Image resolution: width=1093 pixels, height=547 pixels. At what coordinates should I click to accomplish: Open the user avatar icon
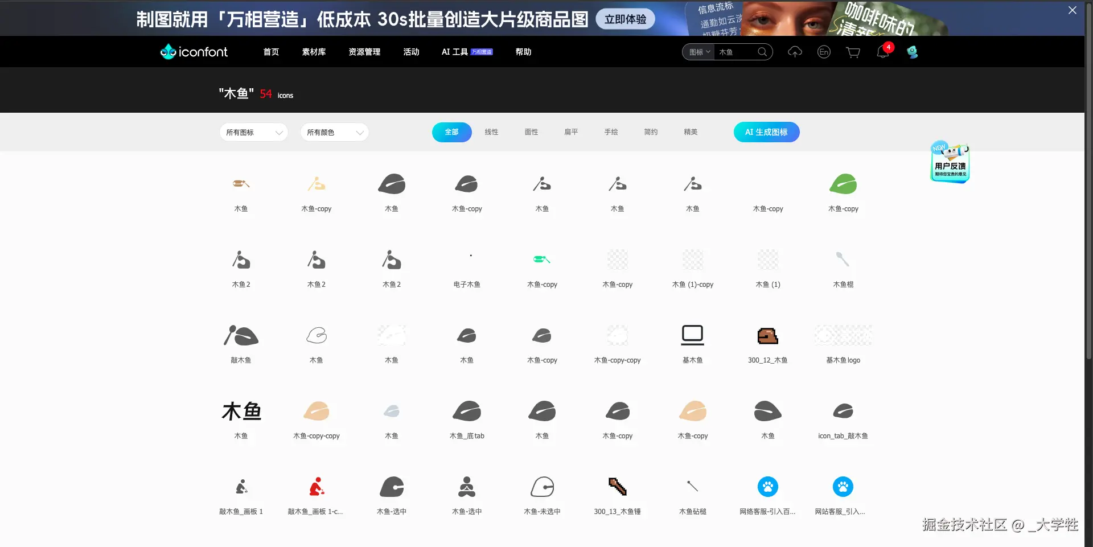click(x=912, y=52)
